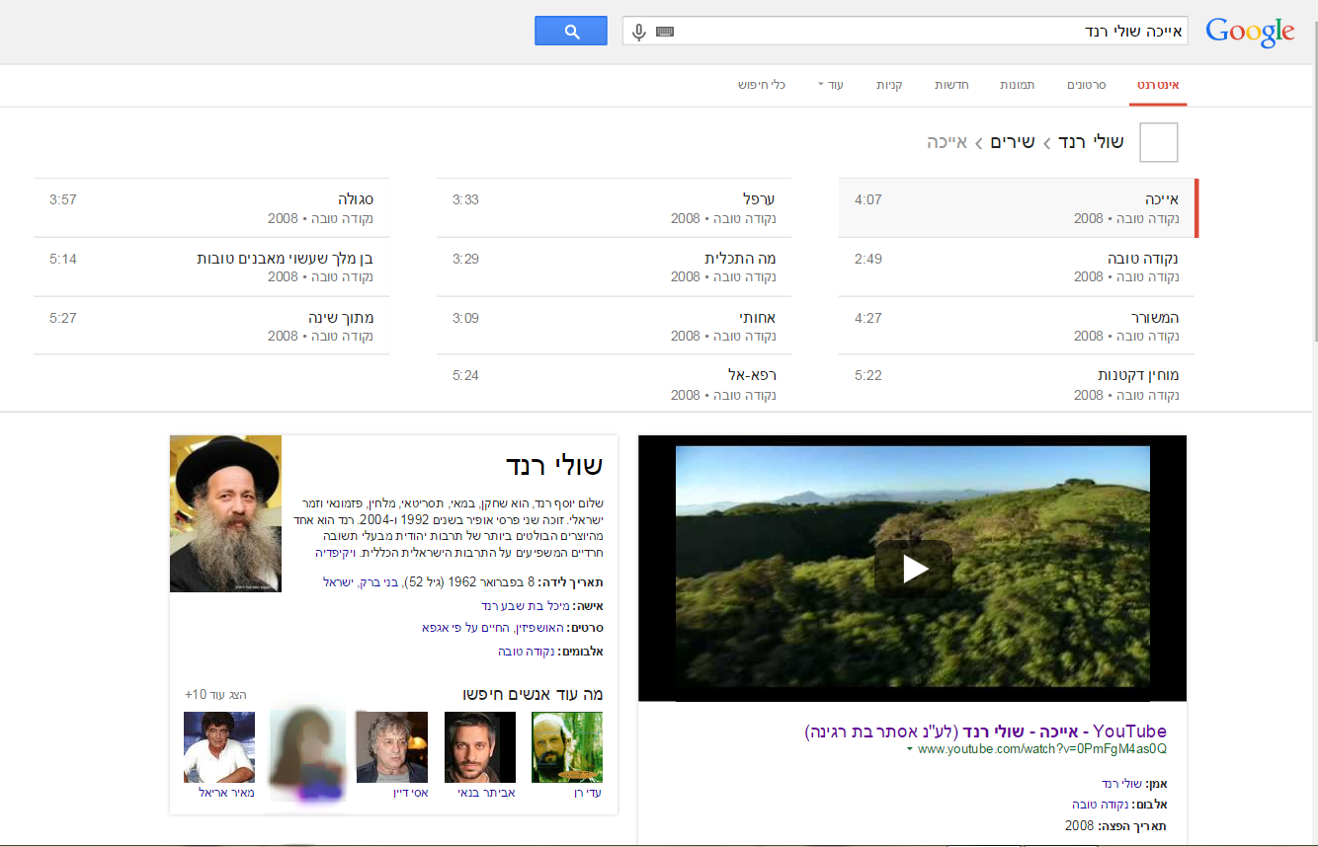Open dropdown arrow beside YouTube URL
Viewport: 1318px width, 847px height.
(x=909, y=749)
